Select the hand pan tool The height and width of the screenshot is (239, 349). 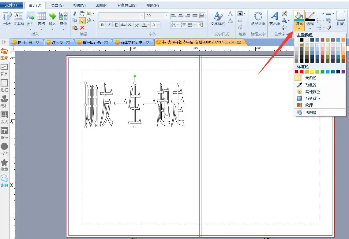tap(82, 13)
